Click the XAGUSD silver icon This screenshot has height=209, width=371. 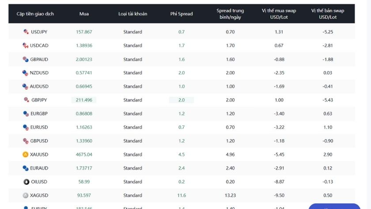pyautogui.click(x=26, y=195)
